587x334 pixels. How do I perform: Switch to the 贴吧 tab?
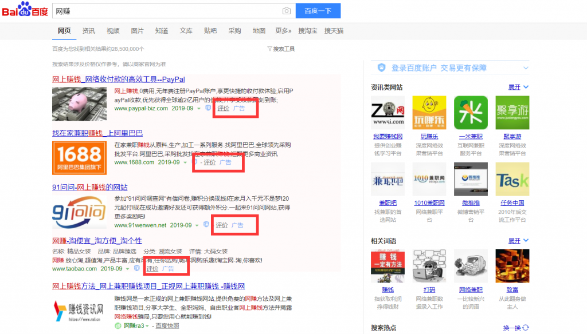[x=210, y=31]
